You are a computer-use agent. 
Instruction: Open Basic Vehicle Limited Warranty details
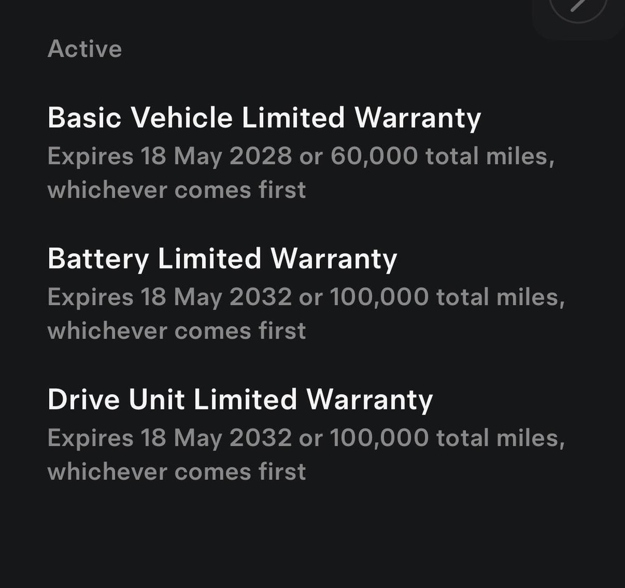[264, 118]
